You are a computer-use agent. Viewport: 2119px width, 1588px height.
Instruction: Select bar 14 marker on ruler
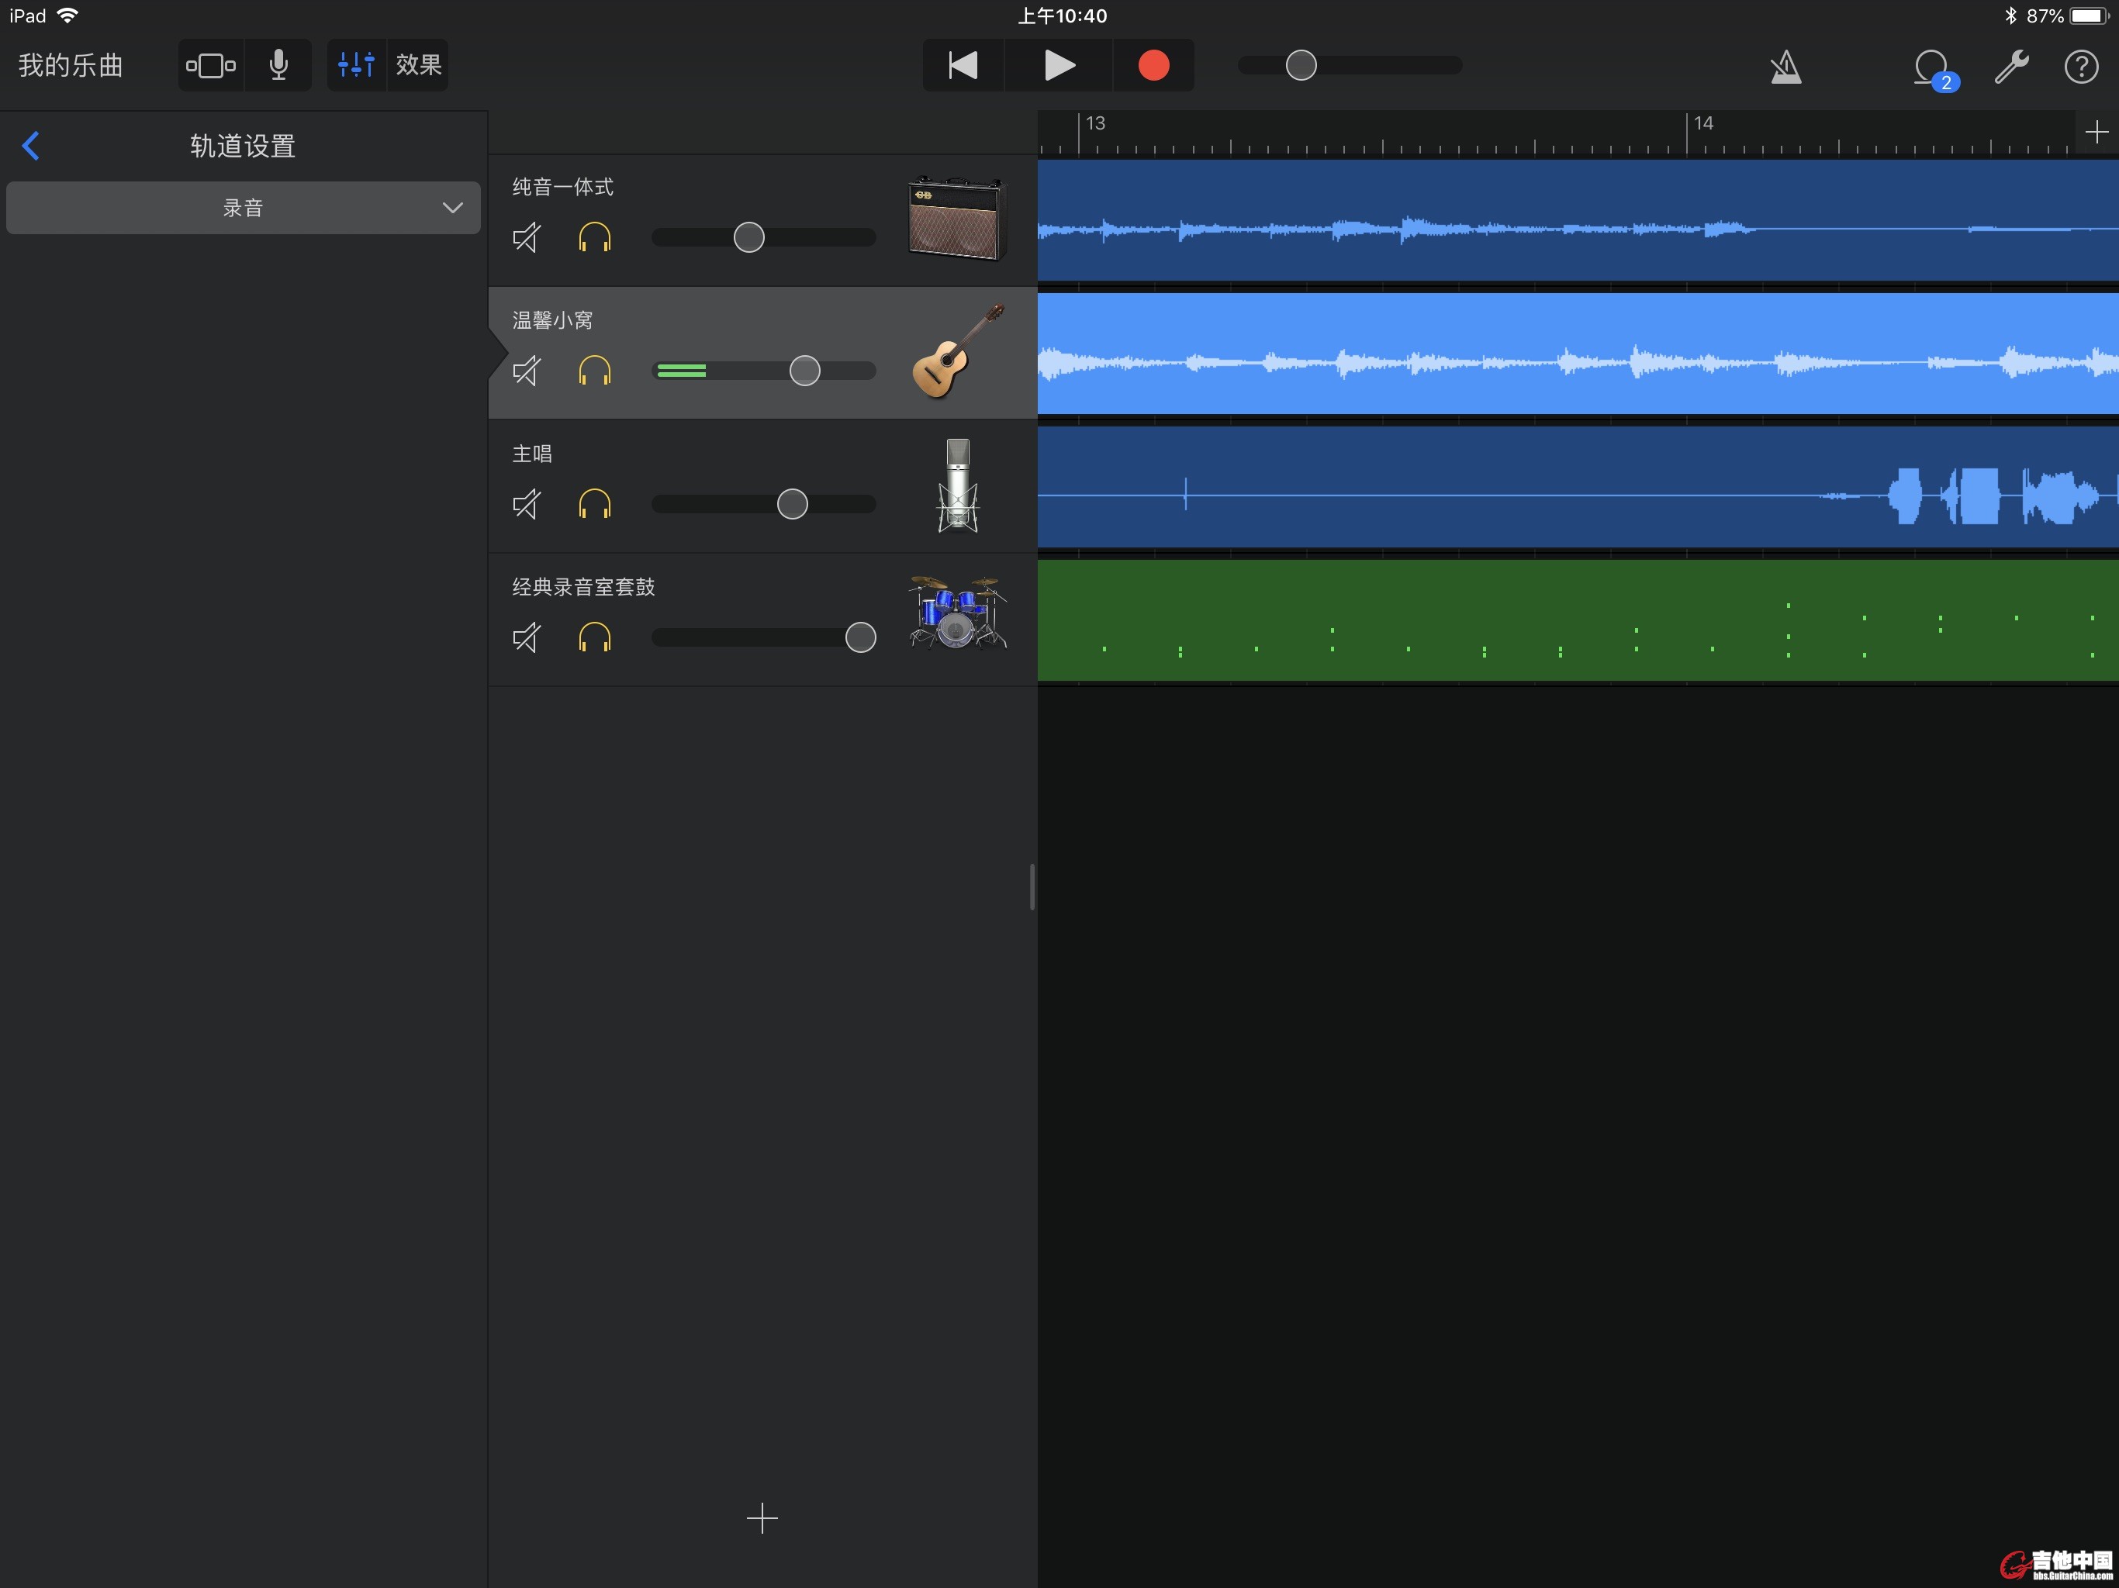tap(1702, 123)
